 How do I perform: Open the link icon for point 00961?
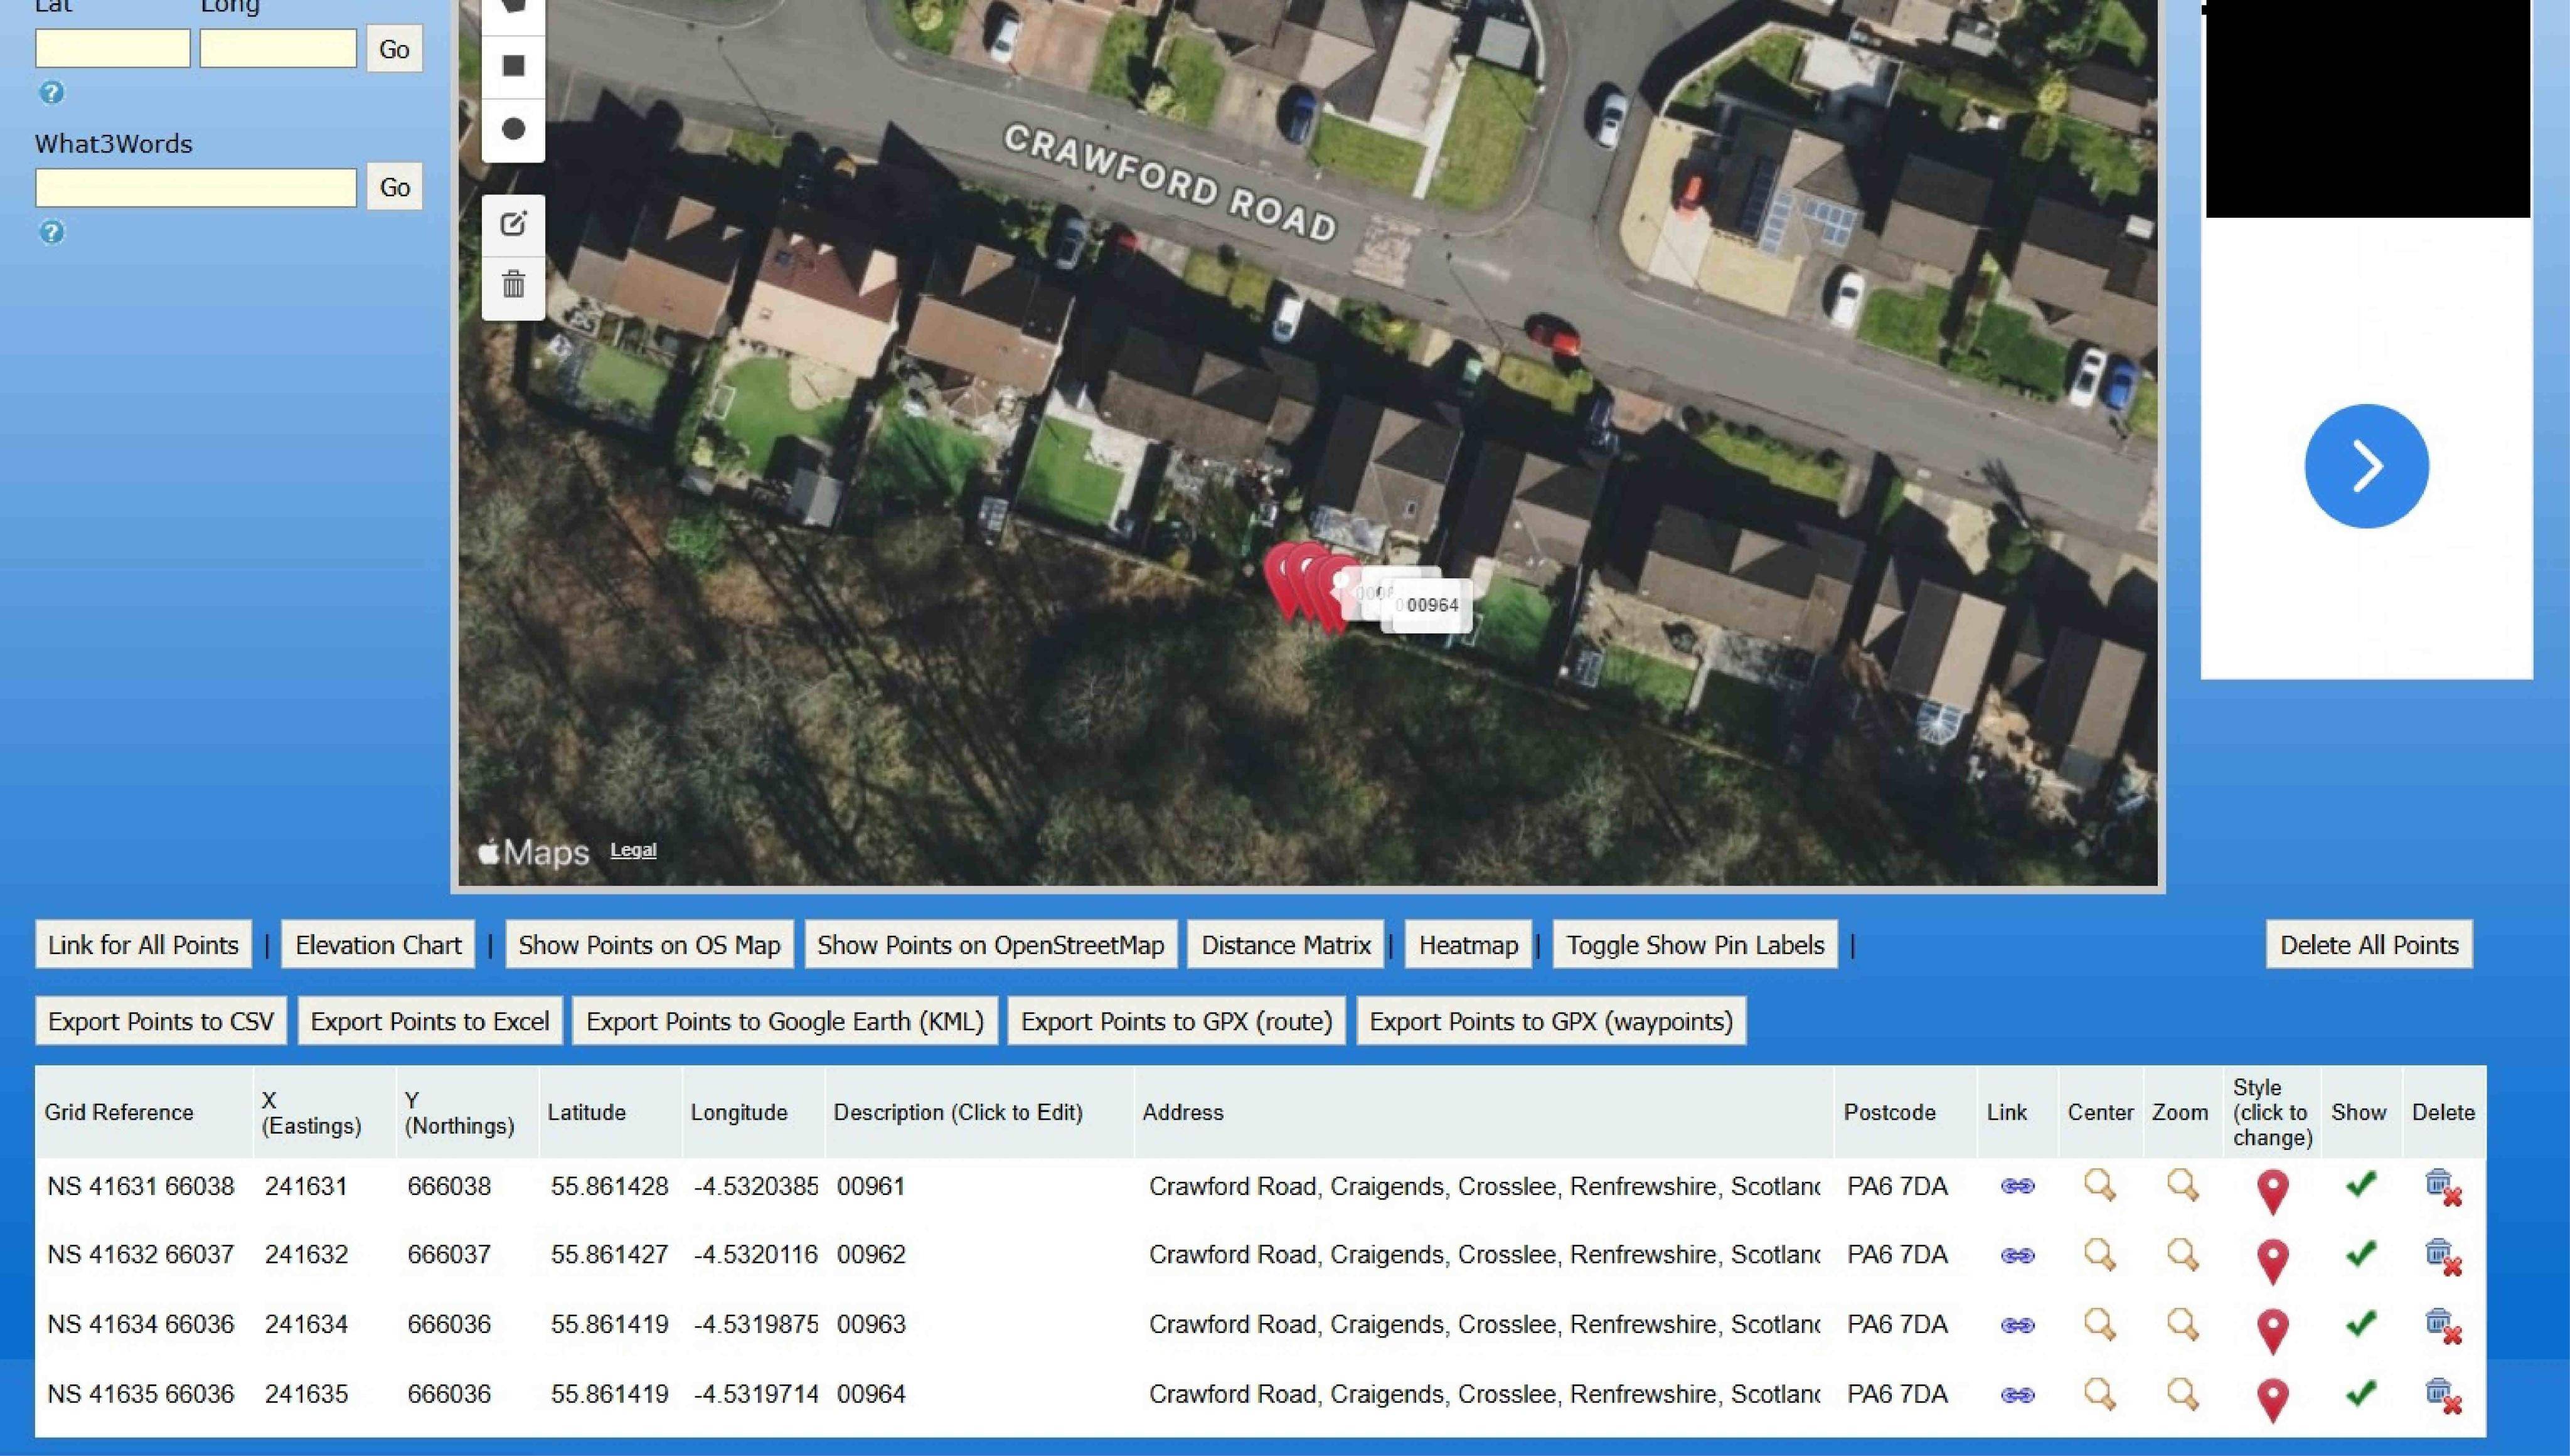pyautogui.click(x=2017, y=1186)
